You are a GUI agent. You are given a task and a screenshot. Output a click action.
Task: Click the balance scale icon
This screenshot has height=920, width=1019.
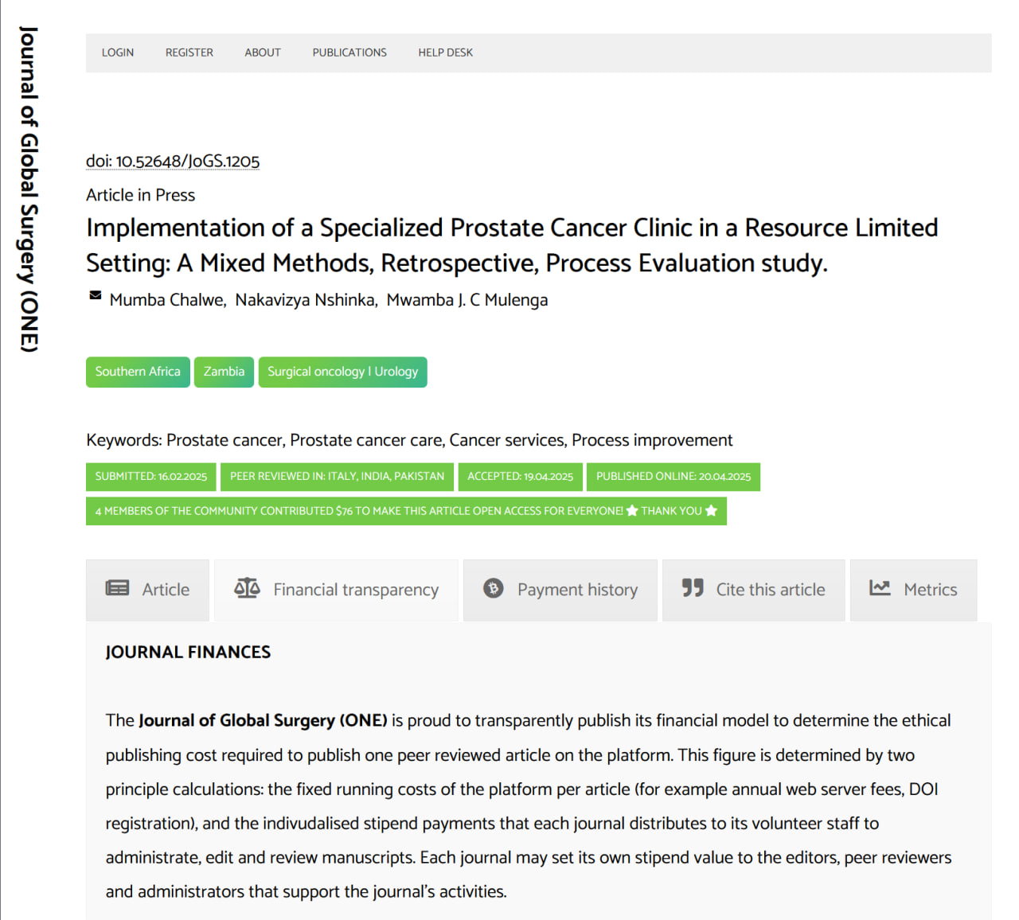(x=247, y=588)
